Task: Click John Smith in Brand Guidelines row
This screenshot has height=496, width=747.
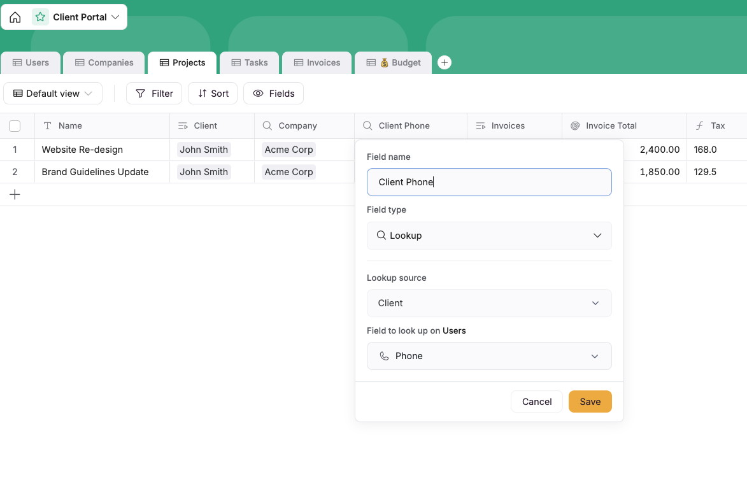Action: click(204, 172)
